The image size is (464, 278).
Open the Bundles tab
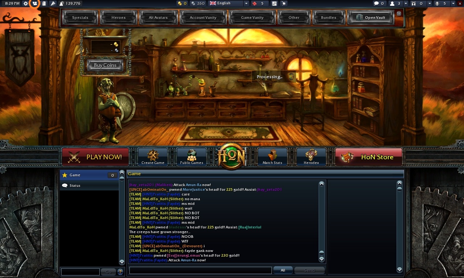coord(328,17)
